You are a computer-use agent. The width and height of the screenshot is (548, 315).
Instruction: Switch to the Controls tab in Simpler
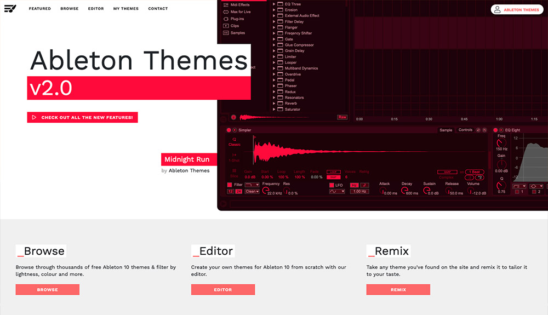tap(465, 130)
